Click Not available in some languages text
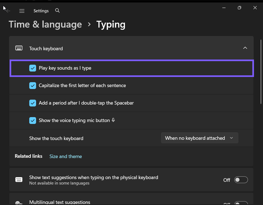263x205 pixels. coord(59,183)
